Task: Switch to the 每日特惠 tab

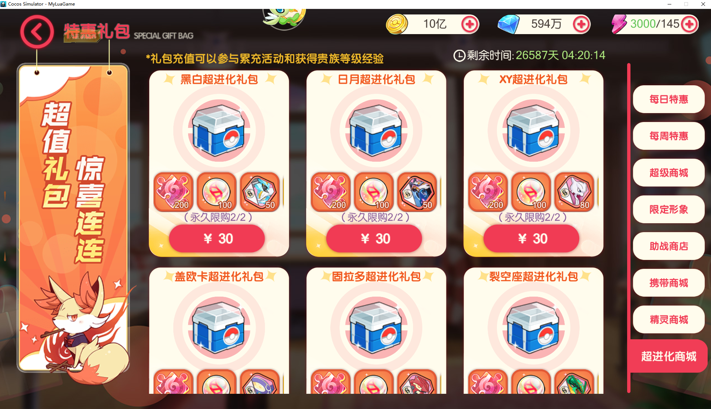Action: click(x=669, y=99)
